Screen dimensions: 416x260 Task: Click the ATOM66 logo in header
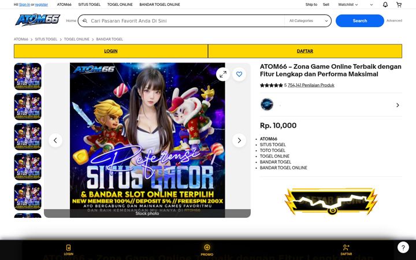tap(38, 20)
